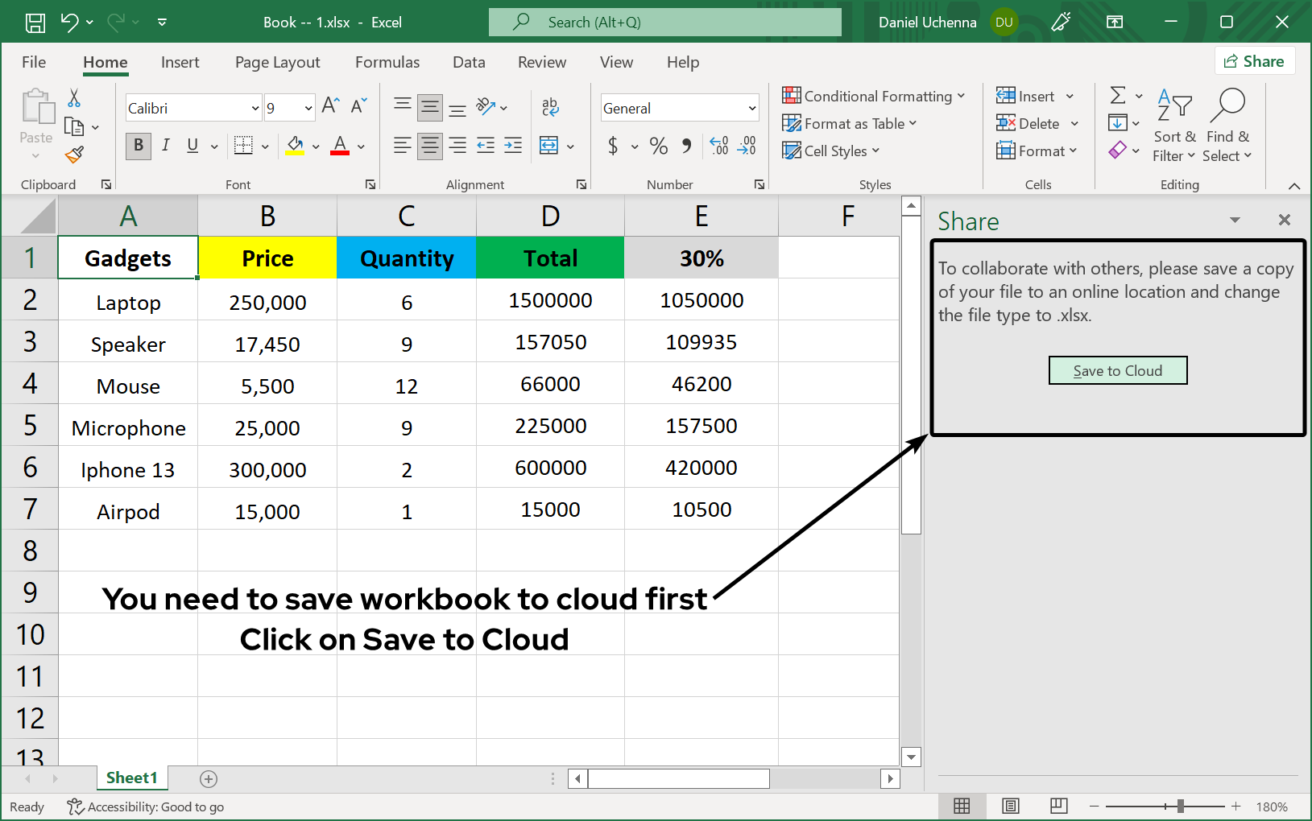
Task: Toggle underline formatting
Action: [192, 146]
